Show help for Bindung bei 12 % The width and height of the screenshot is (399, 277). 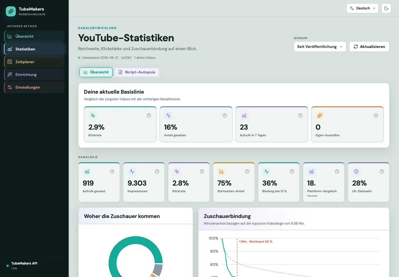tap(292, 172)
